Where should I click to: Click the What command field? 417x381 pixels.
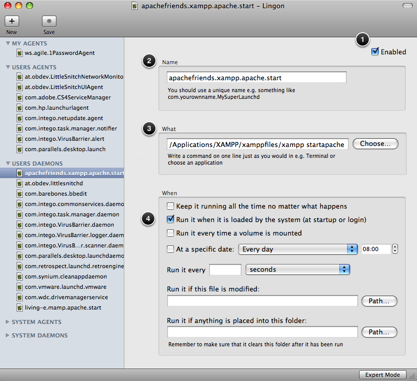(257, 144)
